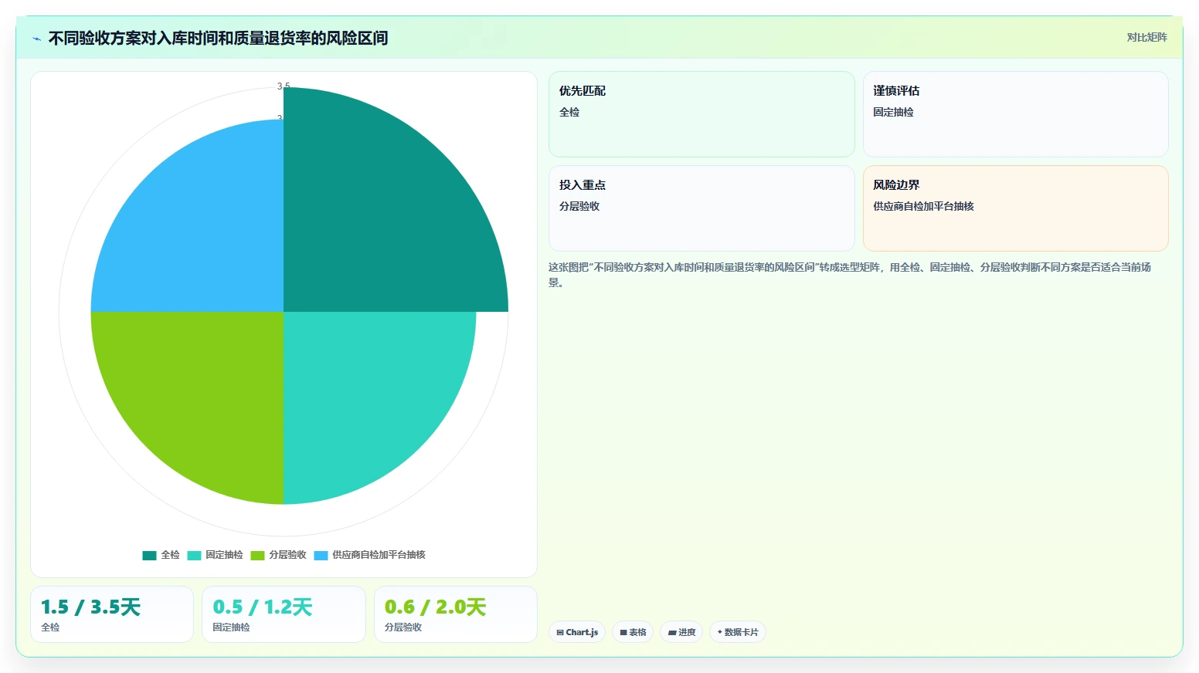1199x673 pixels.
Task: Click the title 不同验收方案对入库时间和质量退货率的风险区间
Action: click(x=218, y=38)
